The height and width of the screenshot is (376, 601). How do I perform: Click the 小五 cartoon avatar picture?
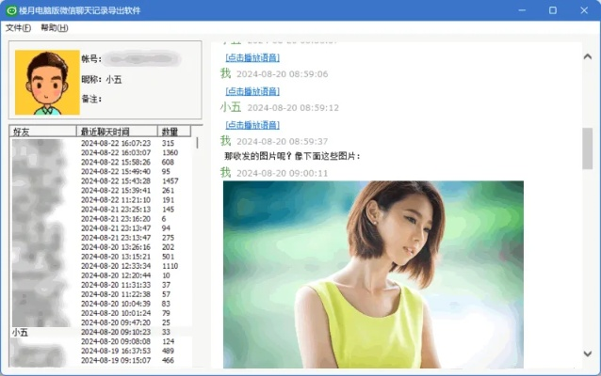coord(47,82)
